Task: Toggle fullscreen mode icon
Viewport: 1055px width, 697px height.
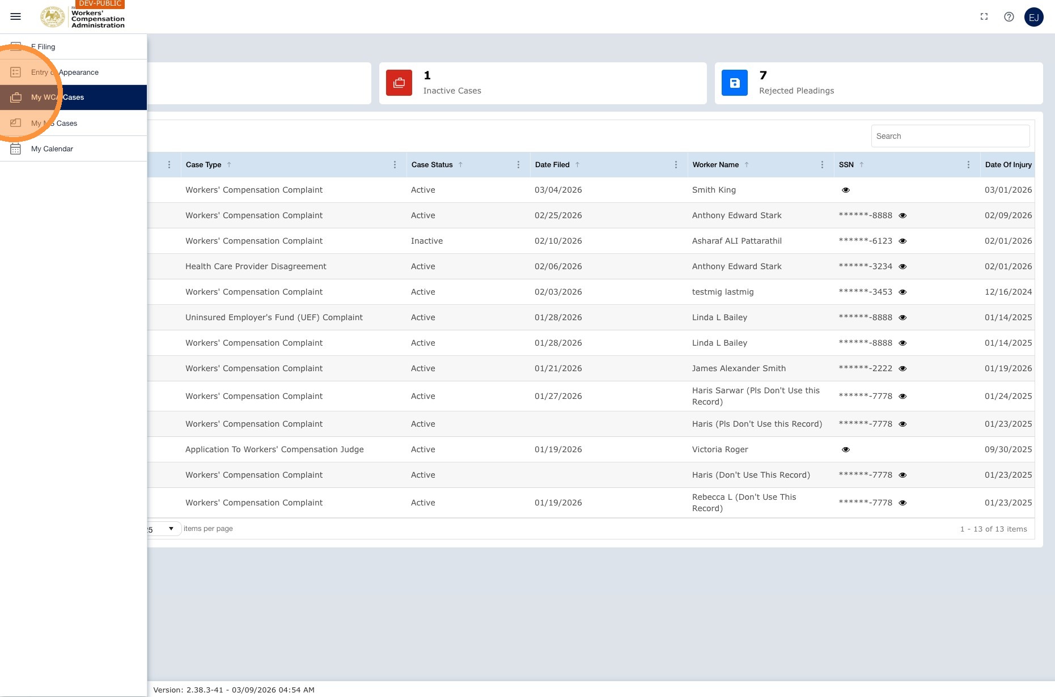Action: (984, 17)
